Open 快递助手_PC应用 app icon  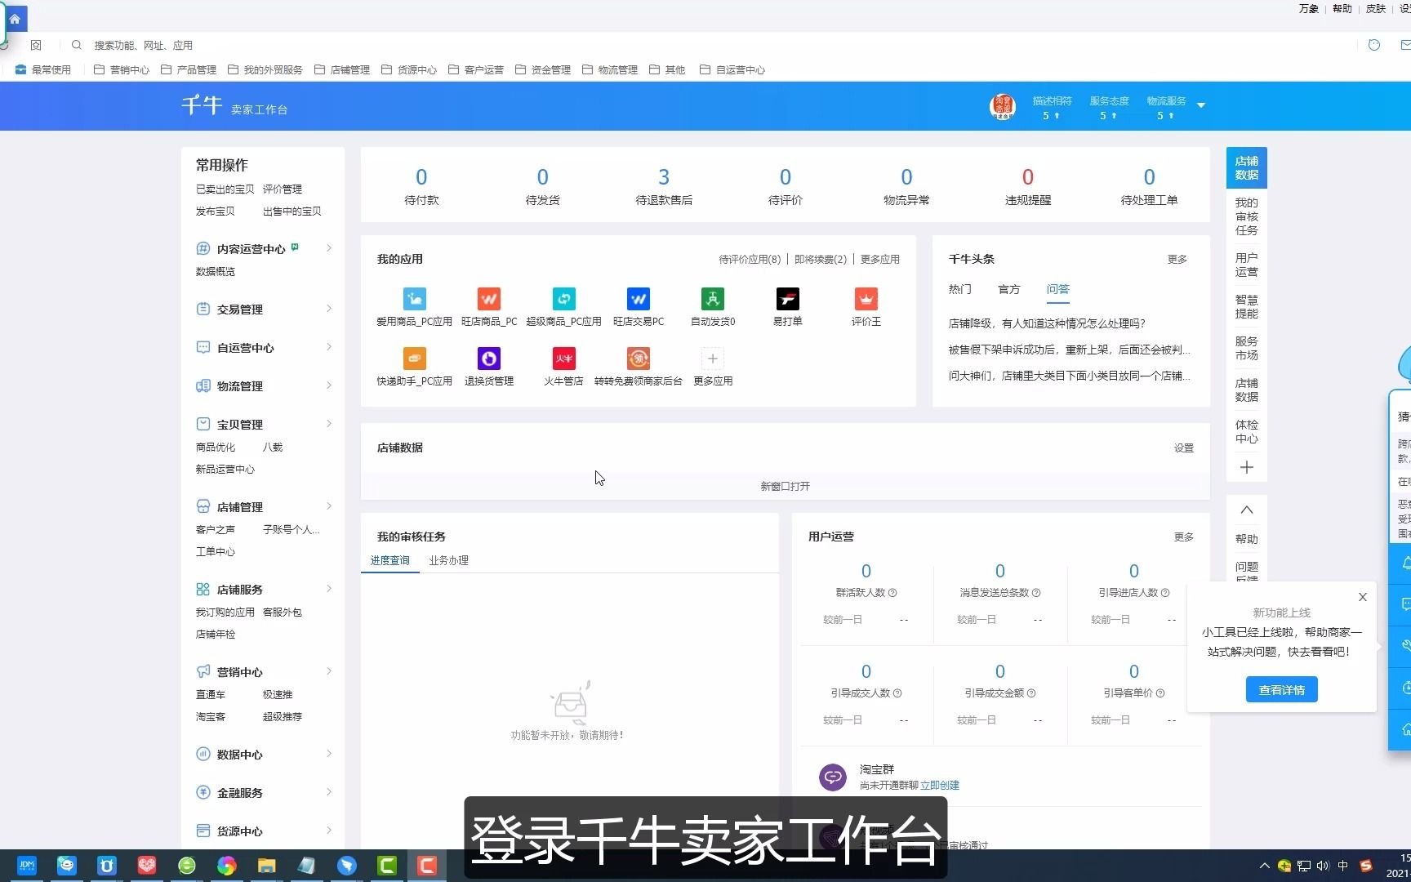click(x=415, y=359)
